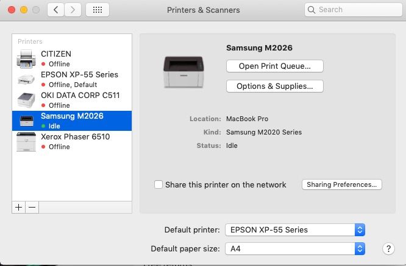
Task: Select EPSON XP-55 Series name
Action: [x=79, y=74]
